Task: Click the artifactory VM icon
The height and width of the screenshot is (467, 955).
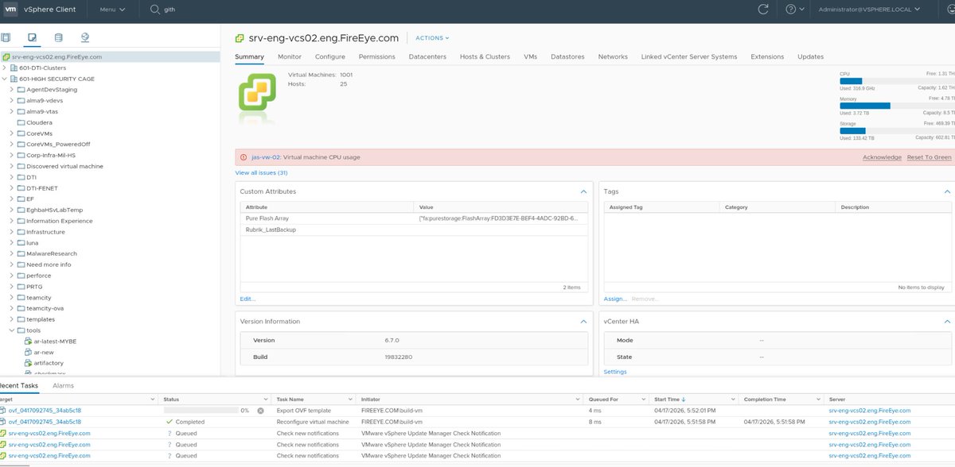Action: (x=28, y=363)
